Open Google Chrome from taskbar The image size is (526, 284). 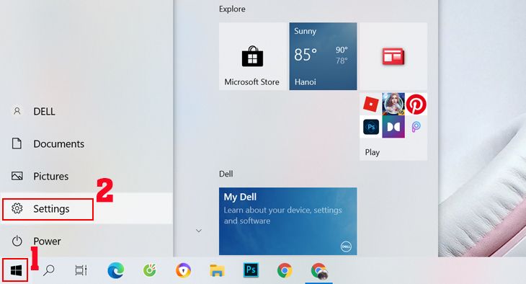pos(285,270)
